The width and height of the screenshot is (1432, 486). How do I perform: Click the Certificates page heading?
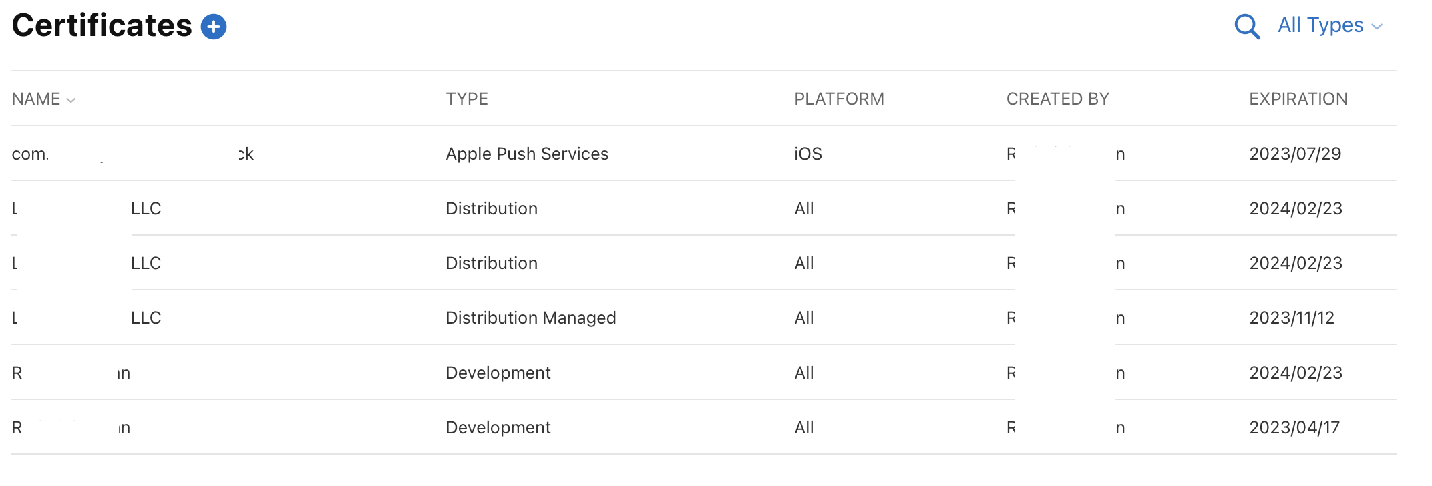[102, 26]
